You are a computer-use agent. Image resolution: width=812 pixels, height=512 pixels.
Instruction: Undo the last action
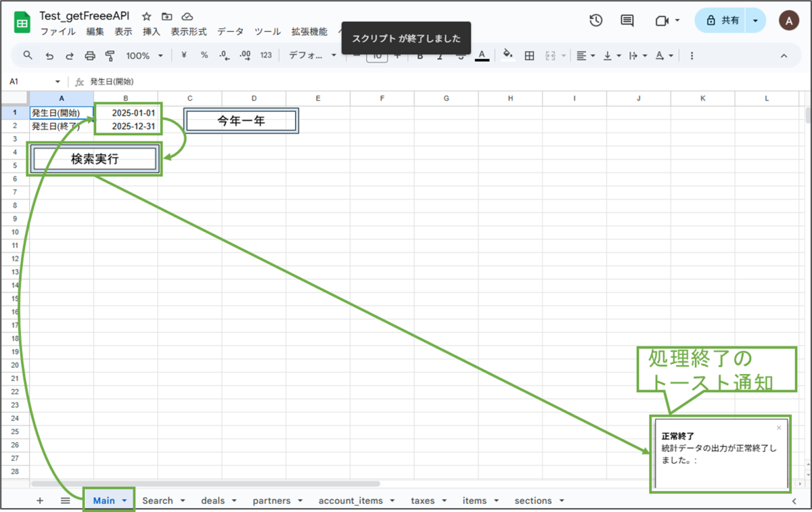(x=49, y=55)
